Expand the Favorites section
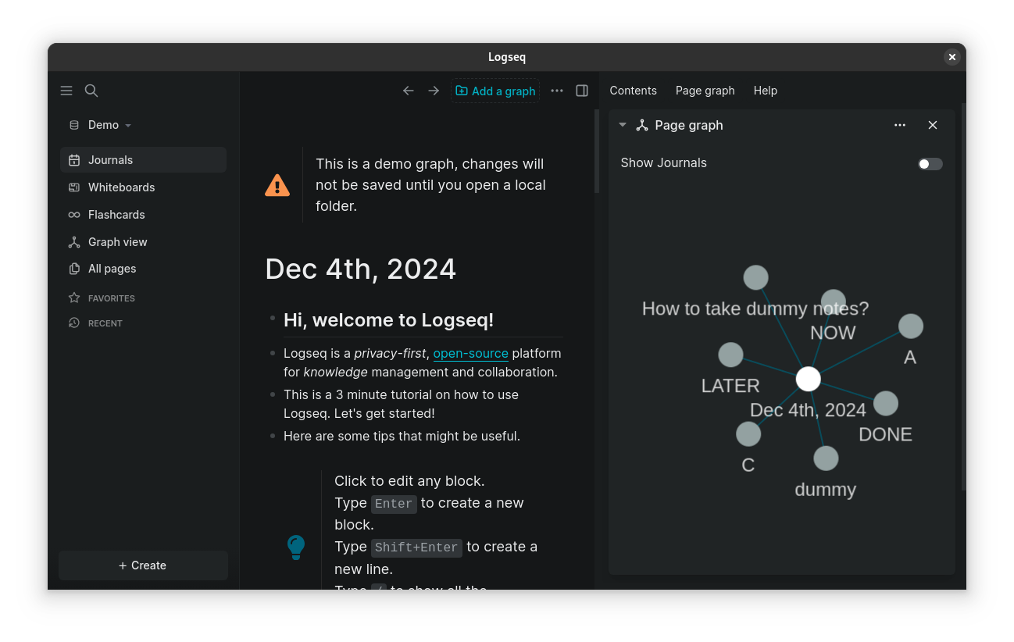1014x642 pixels. 111,298
